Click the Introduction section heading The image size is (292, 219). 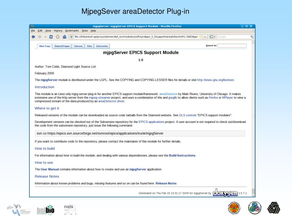click(44, 87)
